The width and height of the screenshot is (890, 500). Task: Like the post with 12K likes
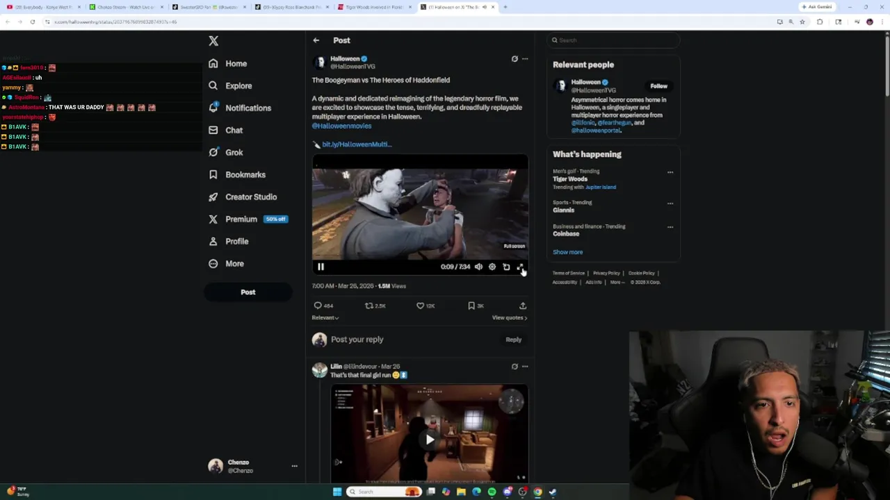[426, 306]
